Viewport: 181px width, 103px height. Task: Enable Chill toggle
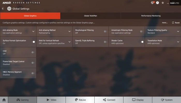(33, 52)
